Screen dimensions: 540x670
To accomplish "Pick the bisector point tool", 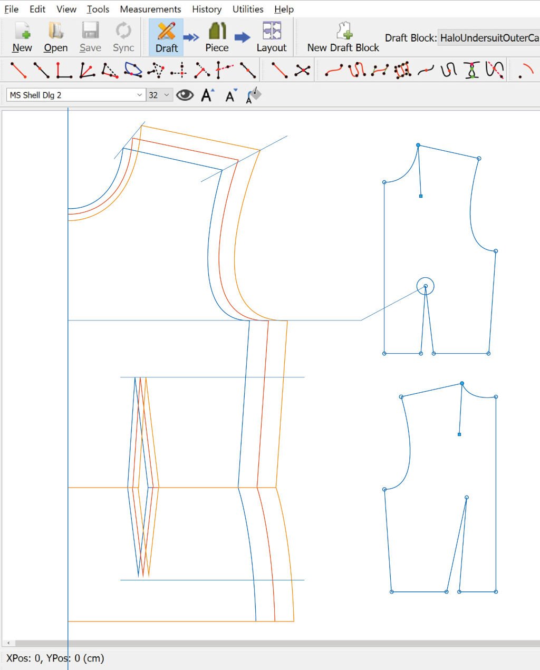I will 87,70.
